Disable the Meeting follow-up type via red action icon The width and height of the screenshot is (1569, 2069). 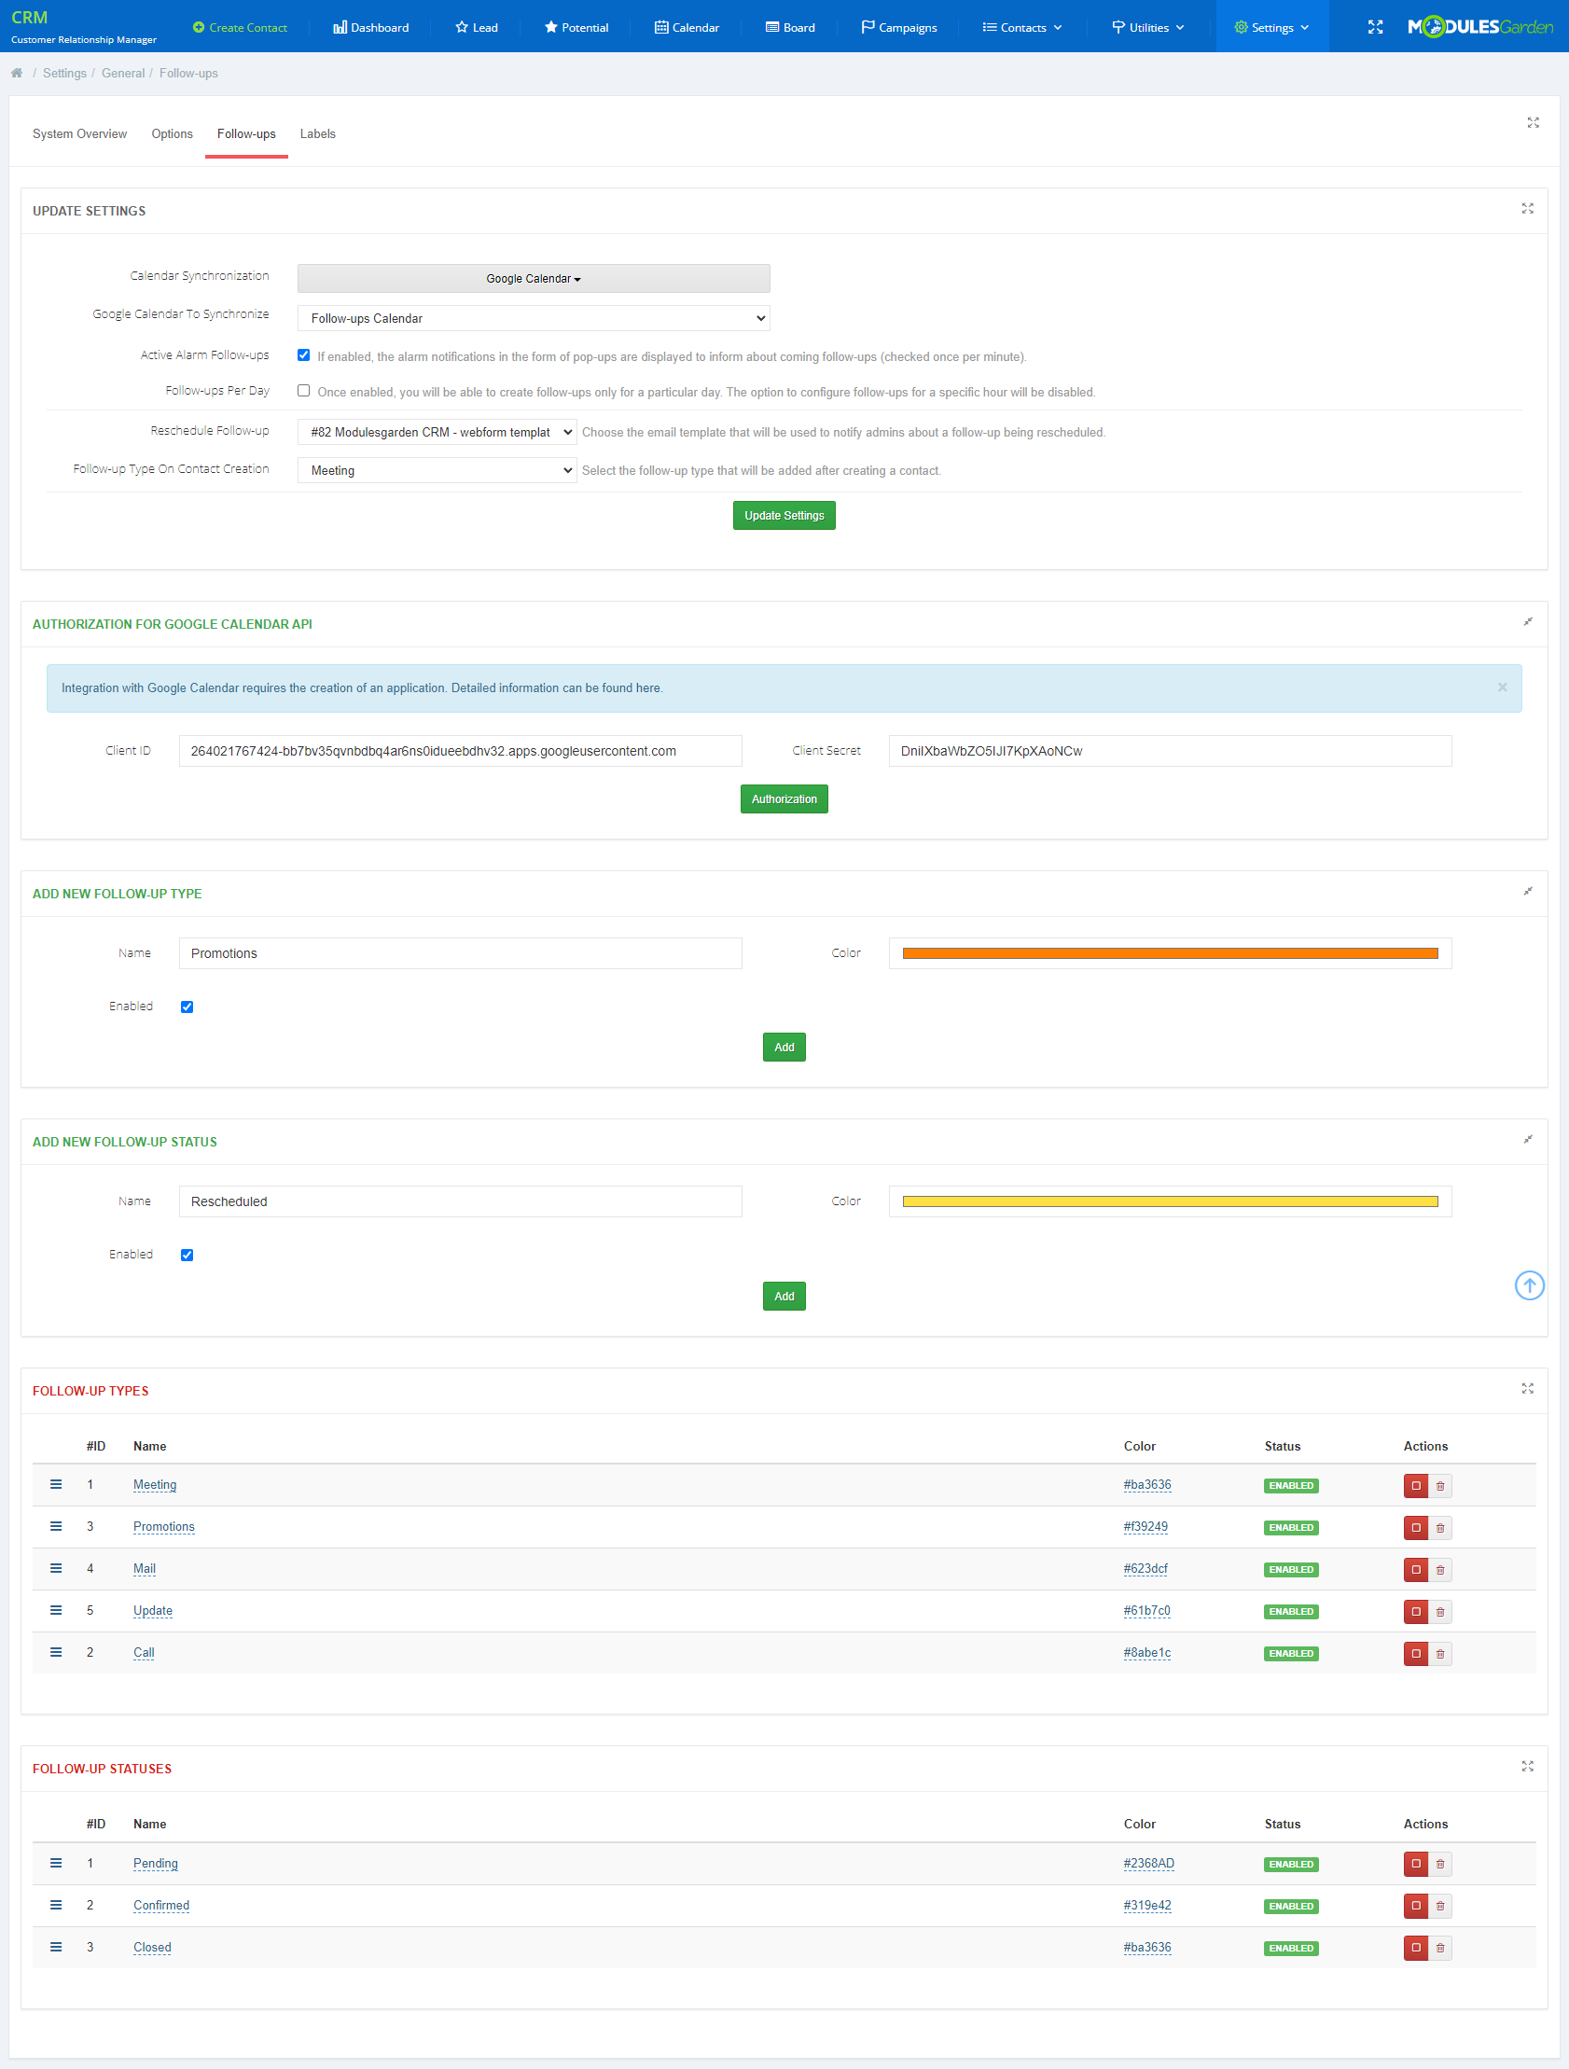click(x=1416, y=1485)
